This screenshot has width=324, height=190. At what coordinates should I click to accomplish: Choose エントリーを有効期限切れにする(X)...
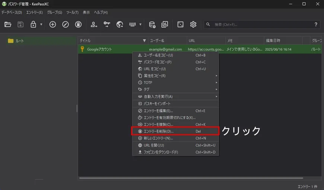click(175, 118)
